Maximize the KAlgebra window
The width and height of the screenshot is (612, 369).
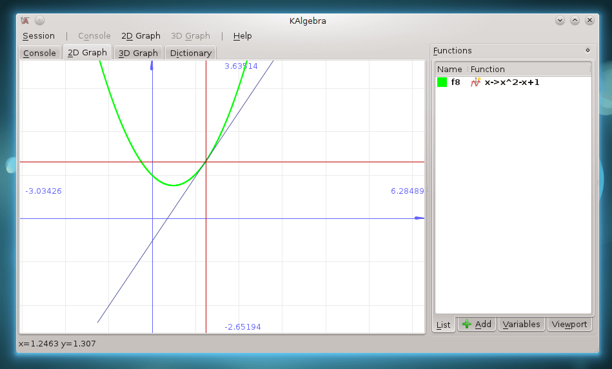575,21
